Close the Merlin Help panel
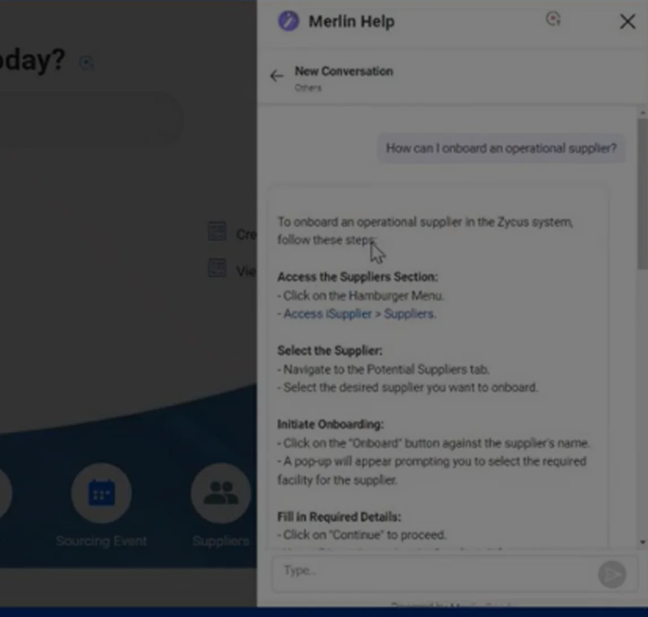Screen dimensions: 648x617 pyautogui.click(x=627, y=21)
